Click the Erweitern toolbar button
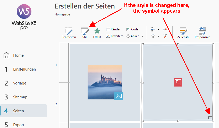 [114, 36]
